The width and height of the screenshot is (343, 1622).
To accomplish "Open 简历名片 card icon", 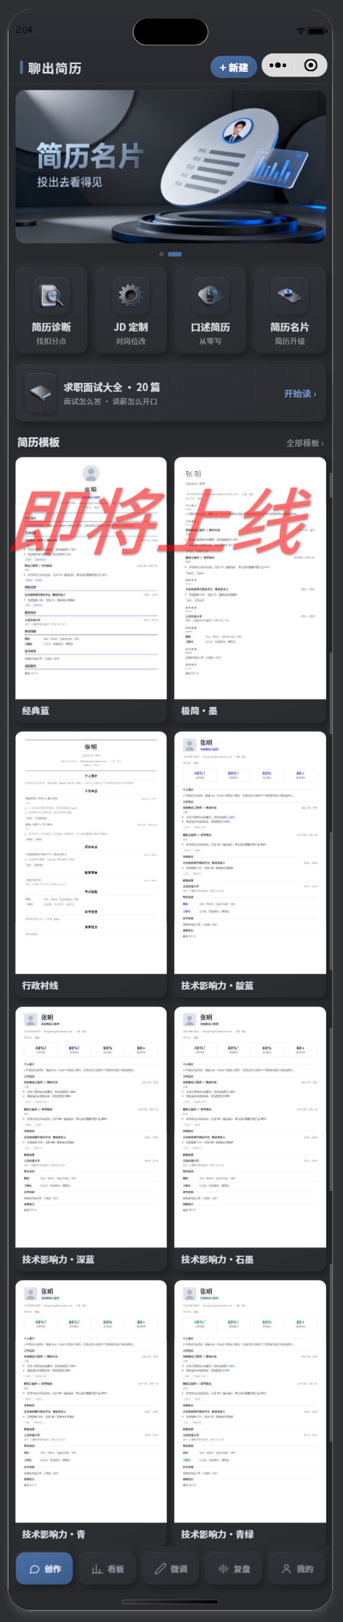I will pyautogui.click(x=290, y=295).
